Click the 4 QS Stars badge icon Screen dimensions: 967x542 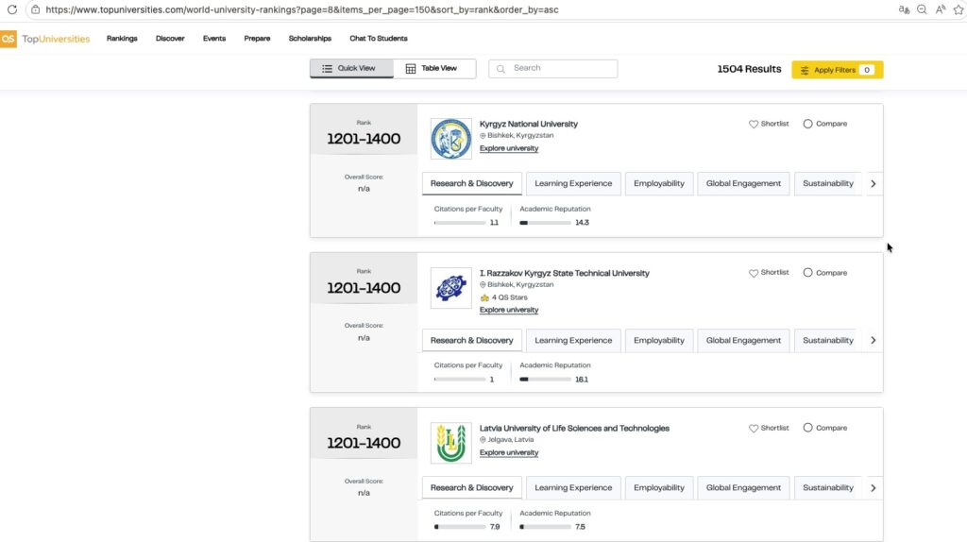click(x=484, y=297)
